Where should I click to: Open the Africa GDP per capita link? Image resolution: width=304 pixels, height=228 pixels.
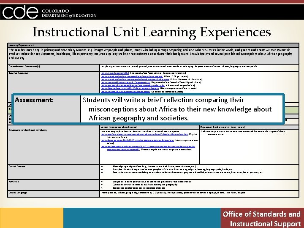click(132, 76)
